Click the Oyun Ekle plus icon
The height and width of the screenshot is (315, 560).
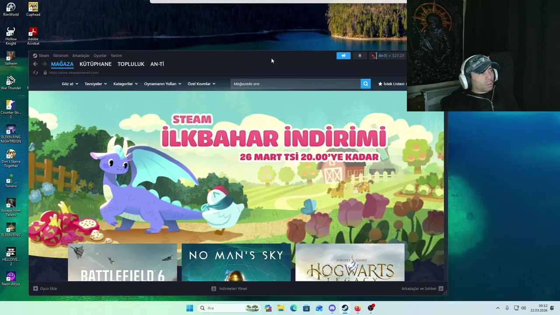tap(35, 289)
